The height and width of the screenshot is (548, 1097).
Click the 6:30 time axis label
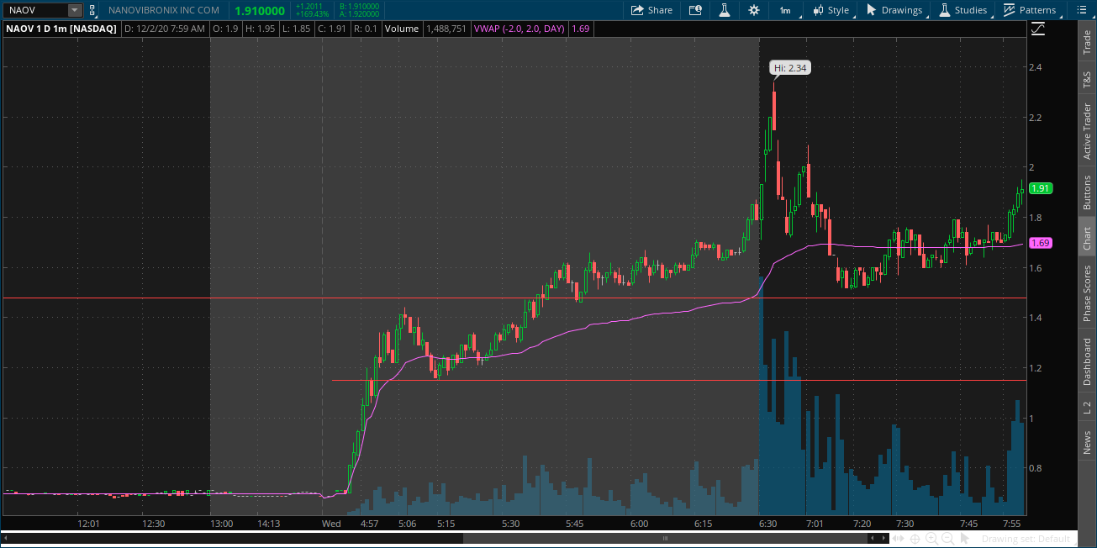(x=767, y=524)
